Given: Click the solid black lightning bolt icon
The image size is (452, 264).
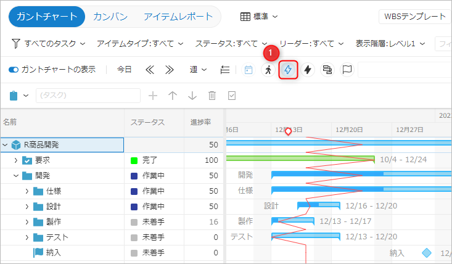Looking at the screenshot, I should [x=308, y=70].
